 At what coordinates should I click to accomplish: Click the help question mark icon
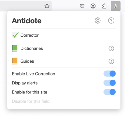pyautogui.click(x=111, y=20)
